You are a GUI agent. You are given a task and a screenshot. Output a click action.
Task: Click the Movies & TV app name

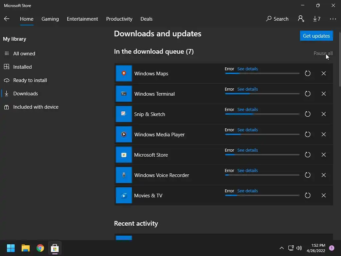[x=148, y=195]
